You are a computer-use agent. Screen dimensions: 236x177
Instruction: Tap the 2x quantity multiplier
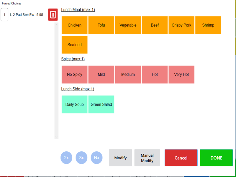(x=66, y=158)
